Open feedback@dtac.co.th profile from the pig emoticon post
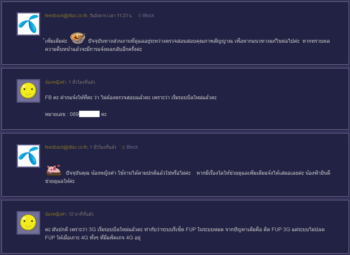 [x=66, y=147]
